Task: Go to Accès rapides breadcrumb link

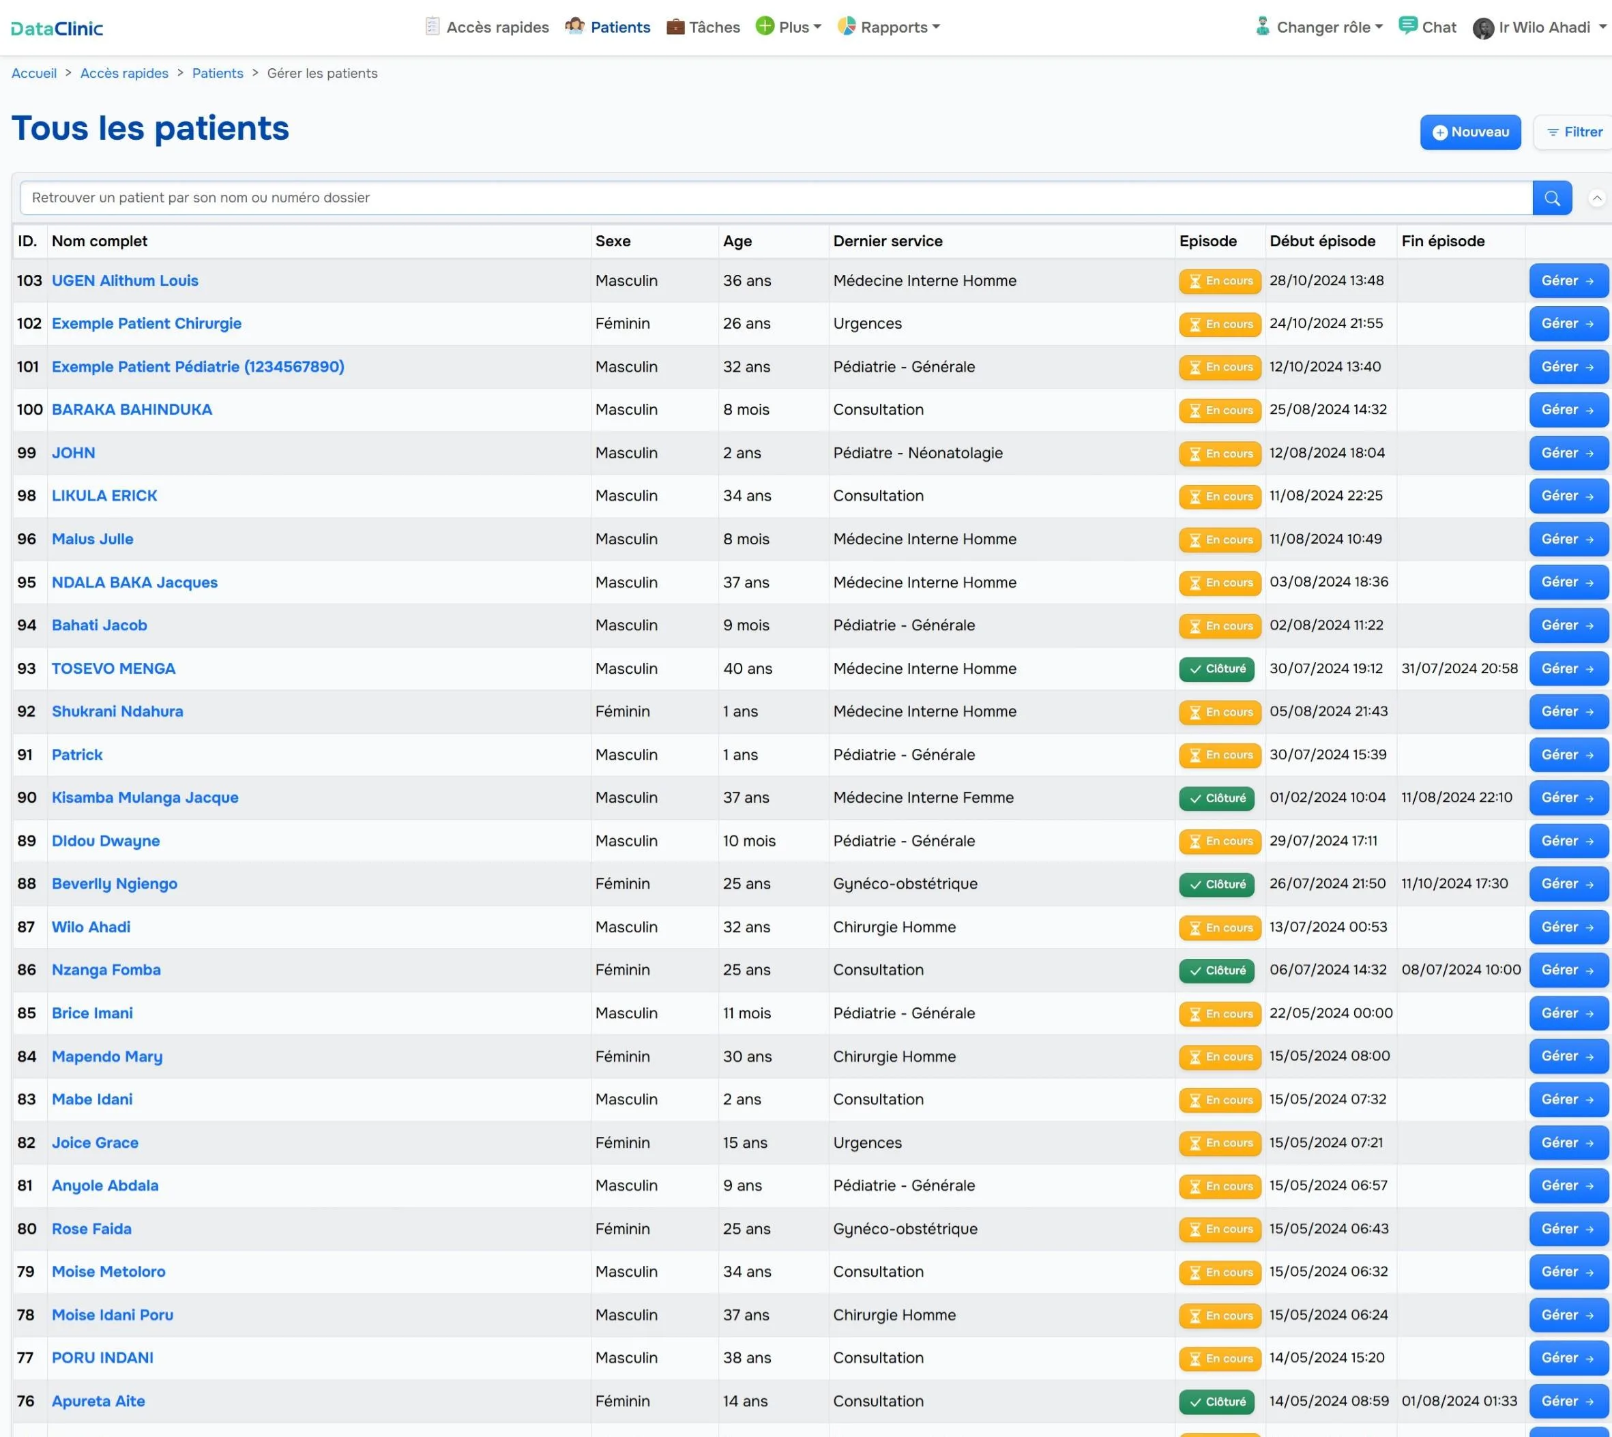Action: 124,74
